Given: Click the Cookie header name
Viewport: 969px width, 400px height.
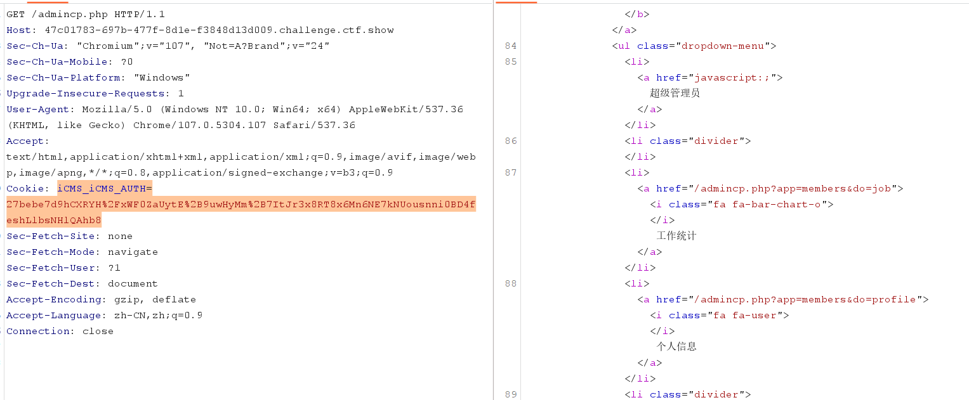Looking at the screenshot, I should click(x=27, y=188).
